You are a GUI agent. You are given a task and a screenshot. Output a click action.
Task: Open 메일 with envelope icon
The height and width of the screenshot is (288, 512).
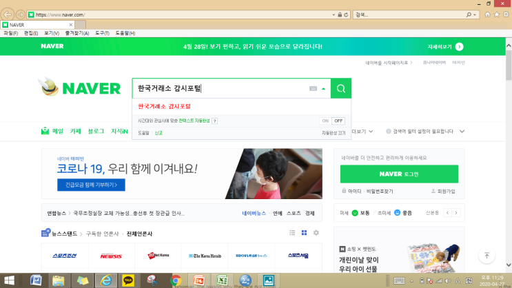[52, 131]
